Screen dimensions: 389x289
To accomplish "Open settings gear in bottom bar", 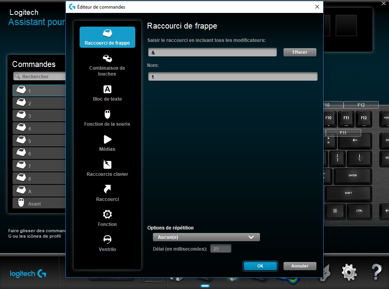I will coord(349,272).
